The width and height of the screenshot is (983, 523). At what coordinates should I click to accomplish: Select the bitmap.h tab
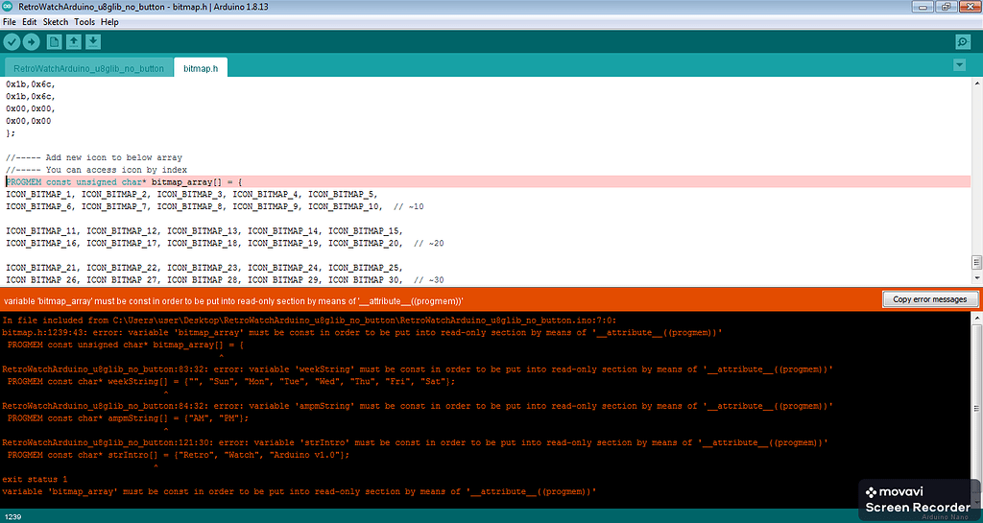201,68
